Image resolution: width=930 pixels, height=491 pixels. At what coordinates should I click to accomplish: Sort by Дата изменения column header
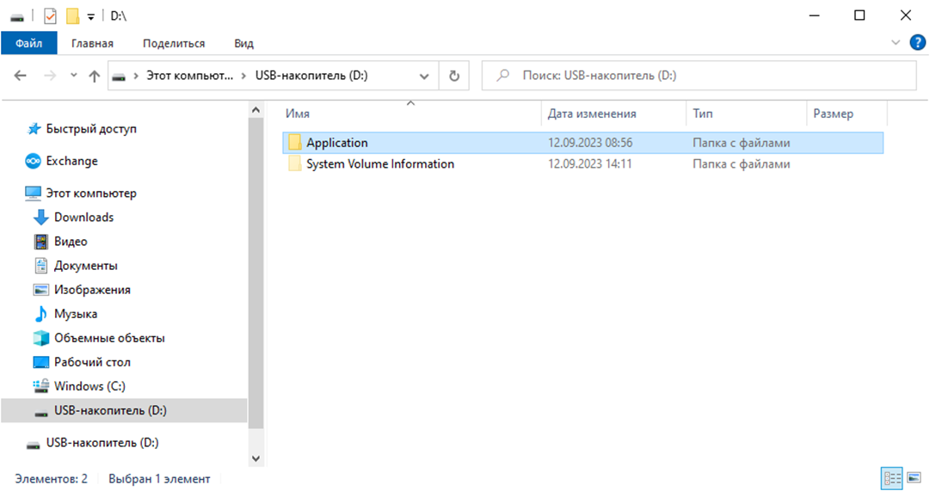(x=592, y=114)
